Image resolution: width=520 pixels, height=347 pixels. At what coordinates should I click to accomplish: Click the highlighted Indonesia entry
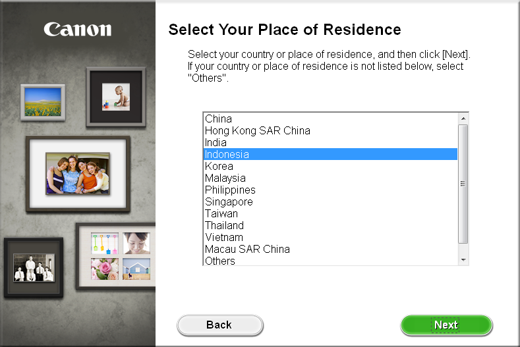click(227, 154)
